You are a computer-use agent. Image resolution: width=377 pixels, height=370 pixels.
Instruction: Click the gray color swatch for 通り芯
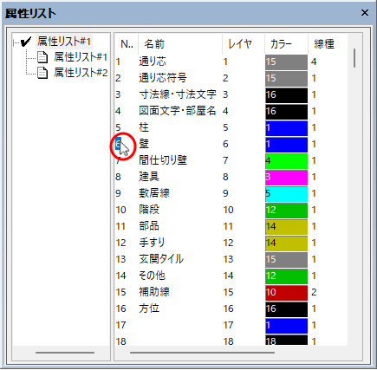coord(286,62)
